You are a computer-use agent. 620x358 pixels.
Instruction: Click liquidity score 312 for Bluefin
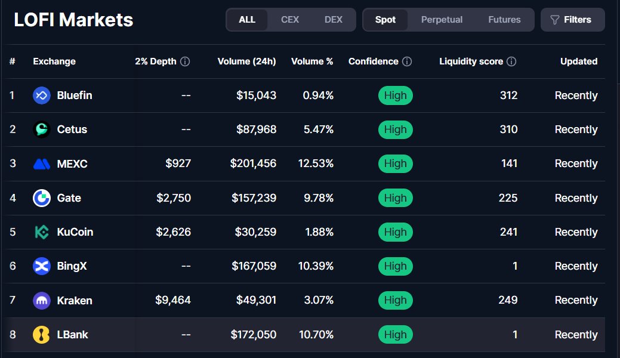508,95
